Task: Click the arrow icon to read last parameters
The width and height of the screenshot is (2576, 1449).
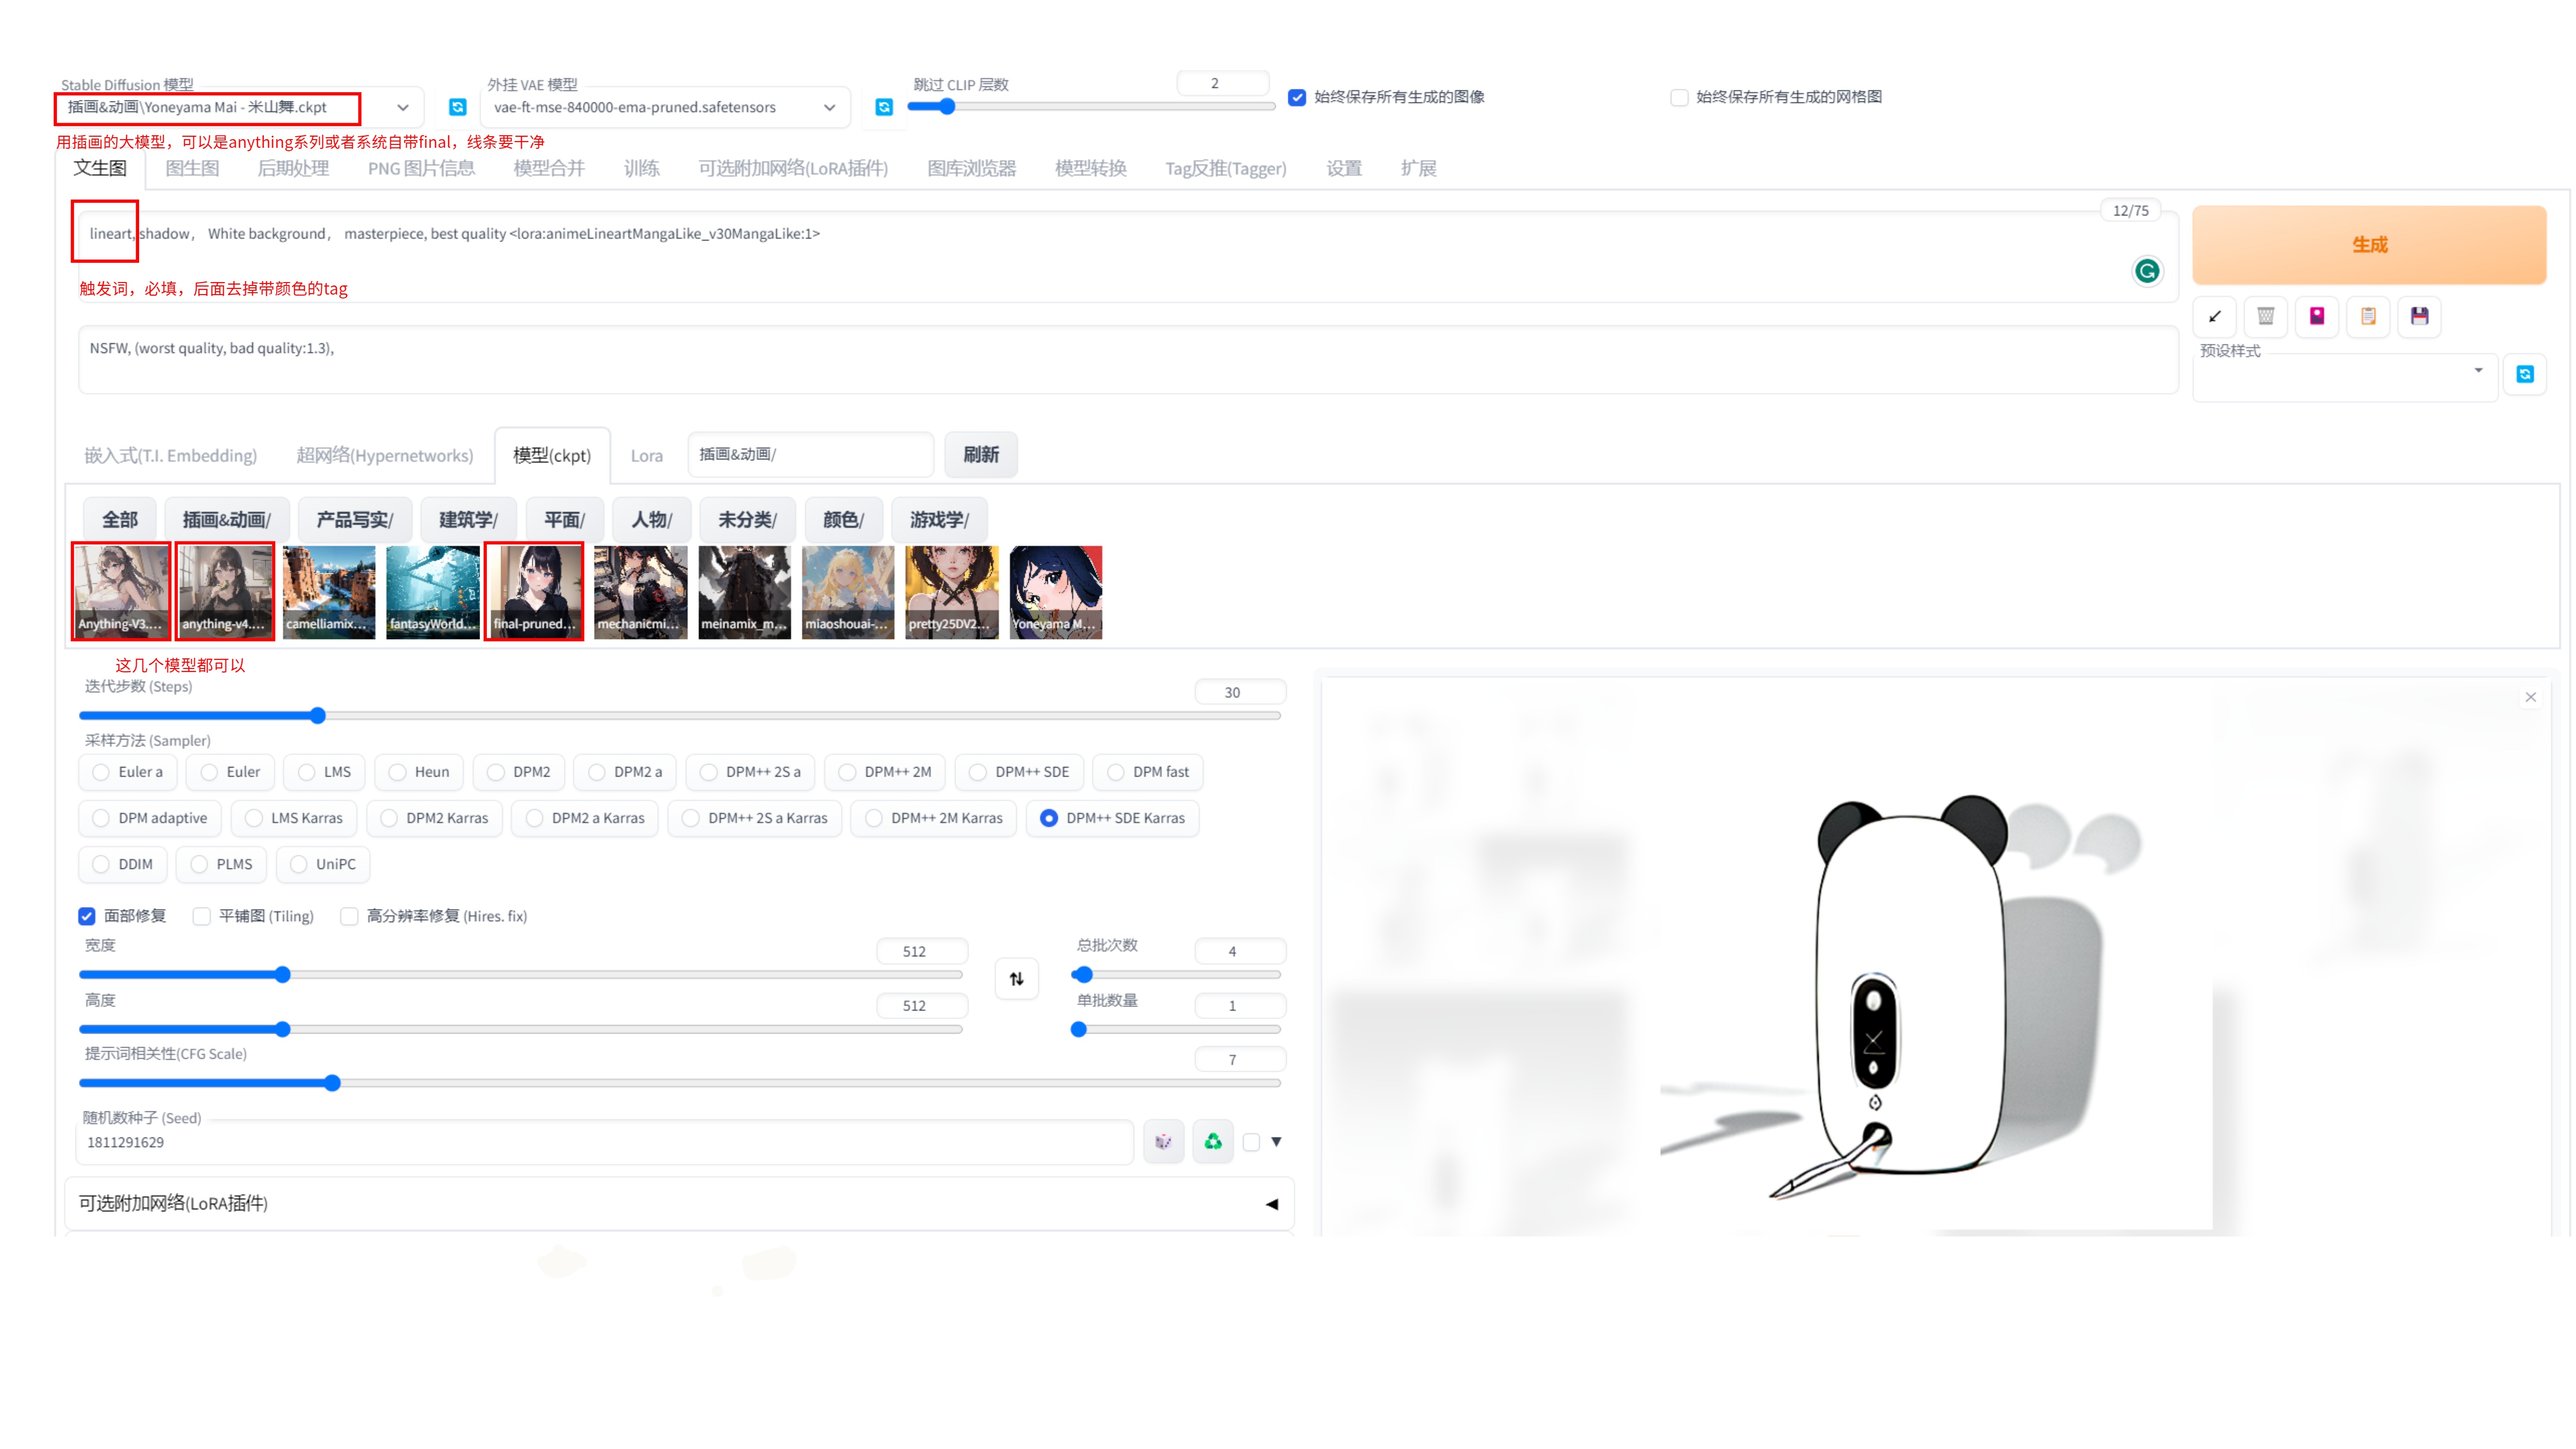Action: coord(2214,316)
